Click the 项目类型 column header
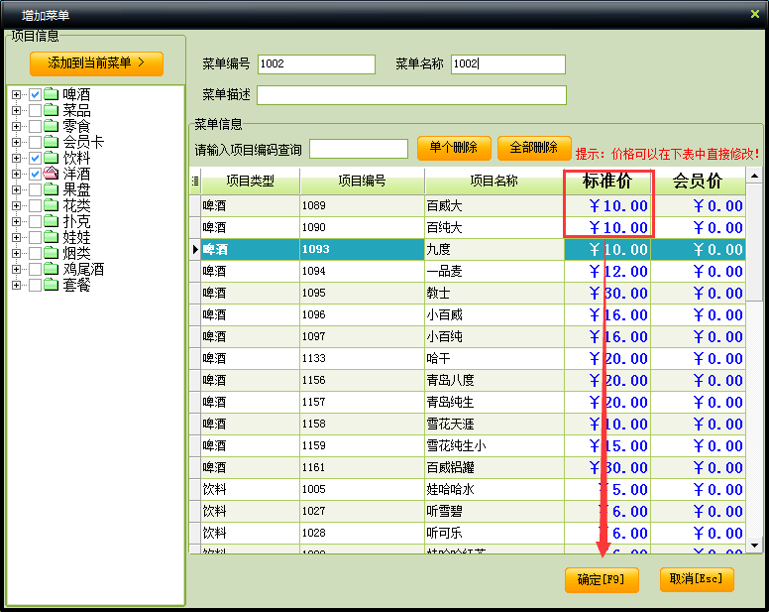This screenshot has width=769, height=612. tap(250, 182)
